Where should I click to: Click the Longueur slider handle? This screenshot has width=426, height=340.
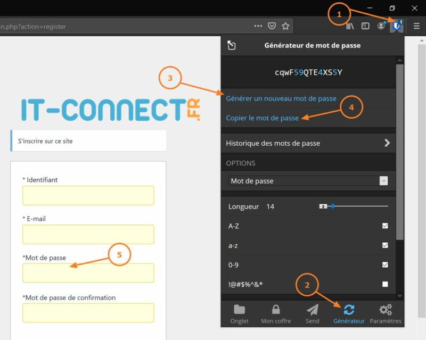(333, 206)
